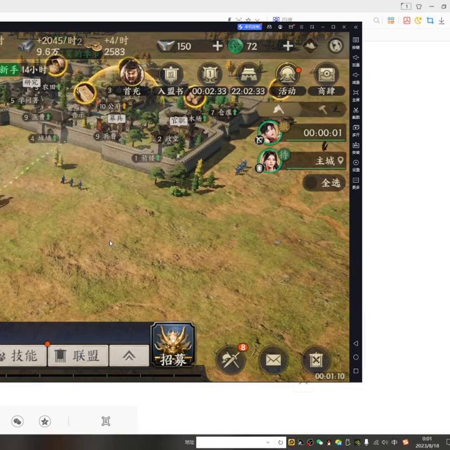Decrease volume with 减量 sidebar icon
The height and width of the screenshot is (450, 450).
pyautogui.click(x=356, y=78)
